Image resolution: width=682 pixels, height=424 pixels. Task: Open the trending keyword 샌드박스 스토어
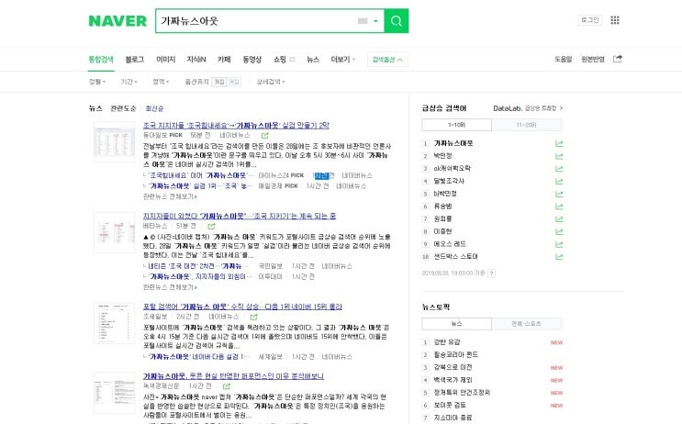tap(455, 257)
